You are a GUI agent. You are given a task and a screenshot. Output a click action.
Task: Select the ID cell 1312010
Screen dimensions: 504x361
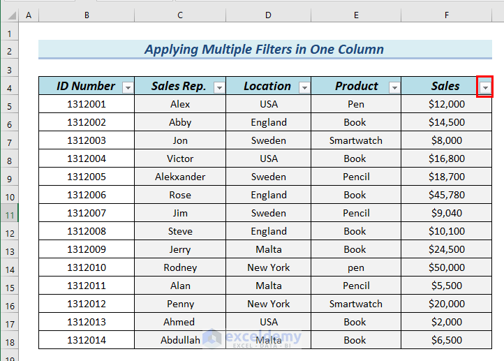pos(87,267)
